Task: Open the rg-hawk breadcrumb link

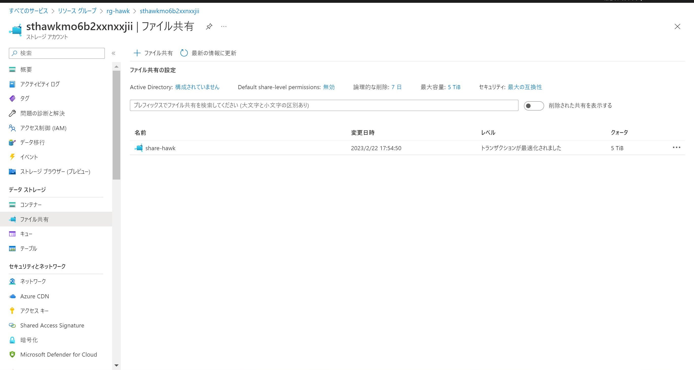Action: (118, 11)
